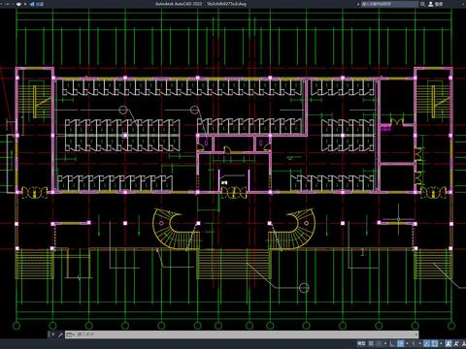Close the command line with X button

point(52,334)
